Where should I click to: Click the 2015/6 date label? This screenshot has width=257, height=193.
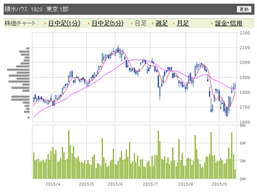pyautogui.click(x=115, y=184)
